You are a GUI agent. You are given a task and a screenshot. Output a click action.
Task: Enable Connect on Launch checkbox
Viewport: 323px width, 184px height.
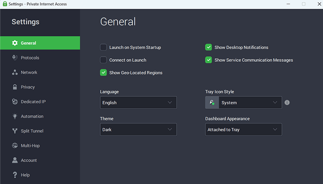click(103, 60)
